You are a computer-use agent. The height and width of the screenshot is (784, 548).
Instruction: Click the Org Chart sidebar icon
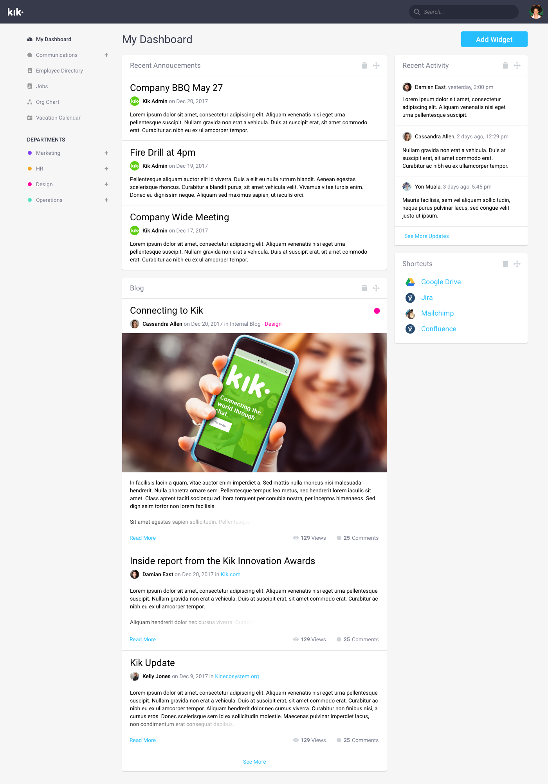click(30, 102)
